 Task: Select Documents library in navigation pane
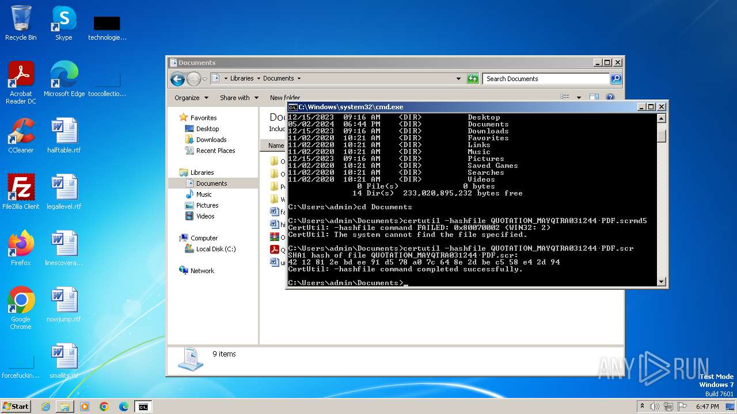211,183
